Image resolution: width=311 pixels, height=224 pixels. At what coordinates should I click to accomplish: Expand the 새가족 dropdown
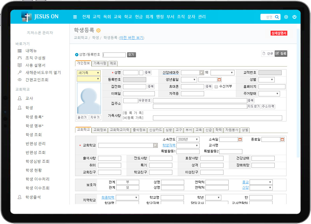click(89, 73)
